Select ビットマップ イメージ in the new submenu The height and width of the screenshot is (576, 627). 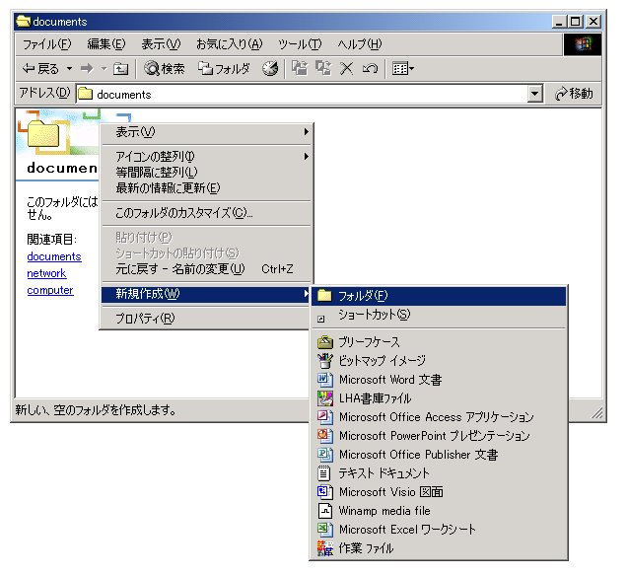pos(383,361)
